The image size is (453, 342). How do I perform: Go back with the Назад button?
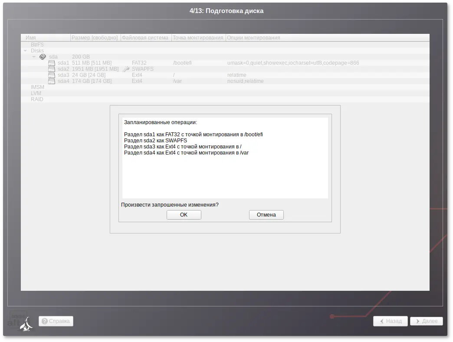tap(391, 321)
